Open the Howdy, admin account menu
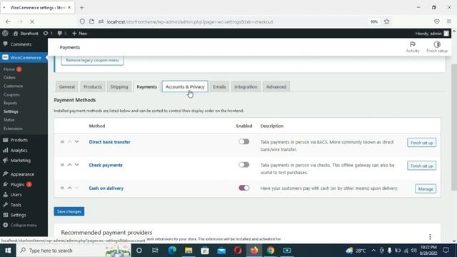 coord(432,34)
